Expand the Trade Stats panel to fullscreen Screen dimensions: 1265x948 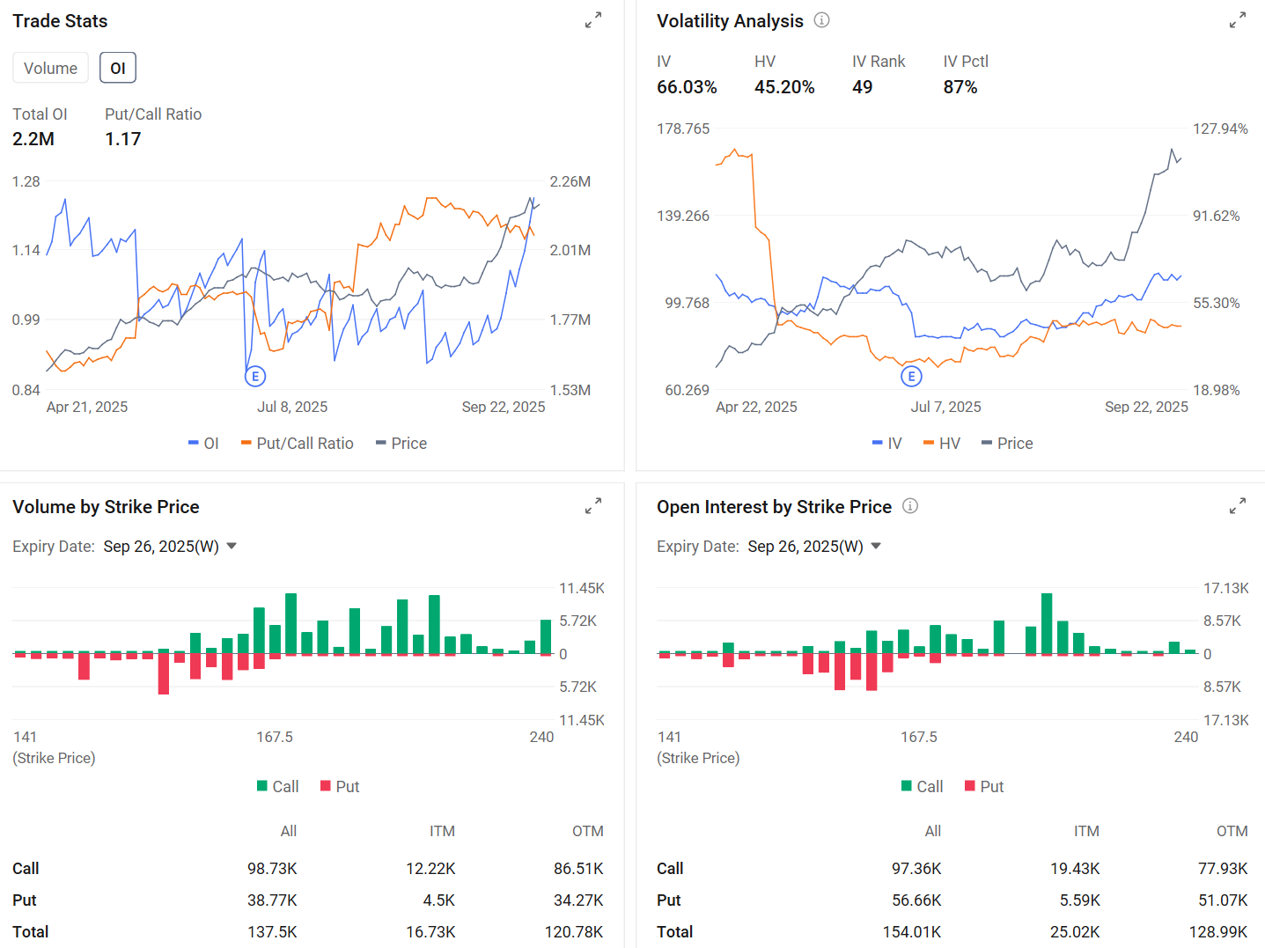pyautogui.click(x=593, y=19)
